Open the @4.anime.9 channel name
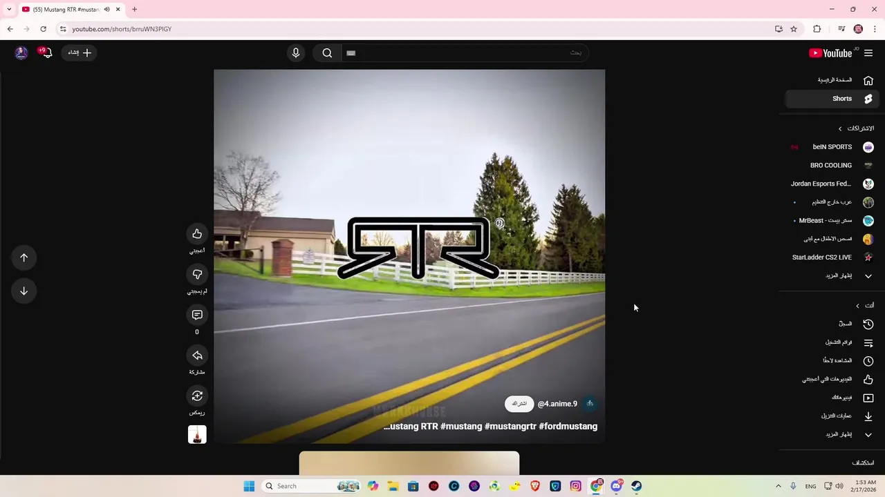885x497 pixels. 557,404
